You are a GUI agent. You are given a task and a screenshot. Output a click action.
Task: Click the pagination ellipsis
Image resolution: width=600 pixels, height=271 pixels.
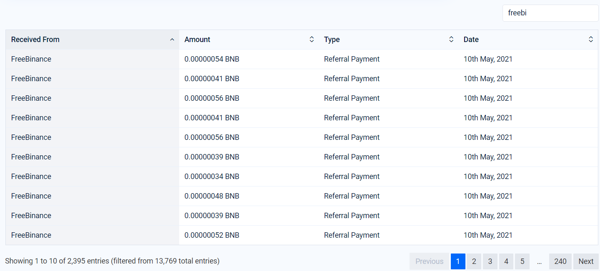point(539,261)
